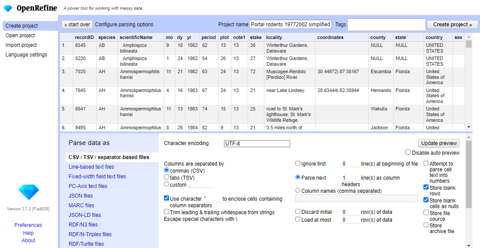Click coordinates cell 30.44972|-87.38167

(x=341, y=77)
